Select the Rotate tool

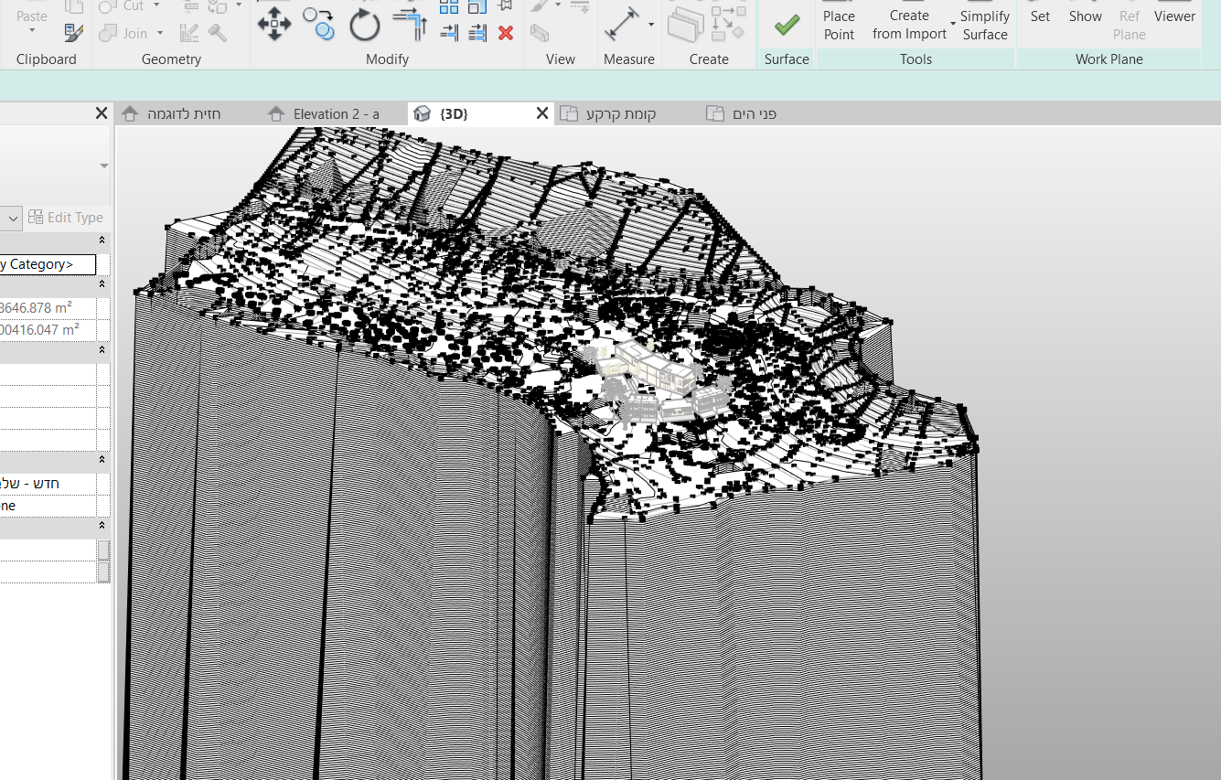(x=364, y=25)
